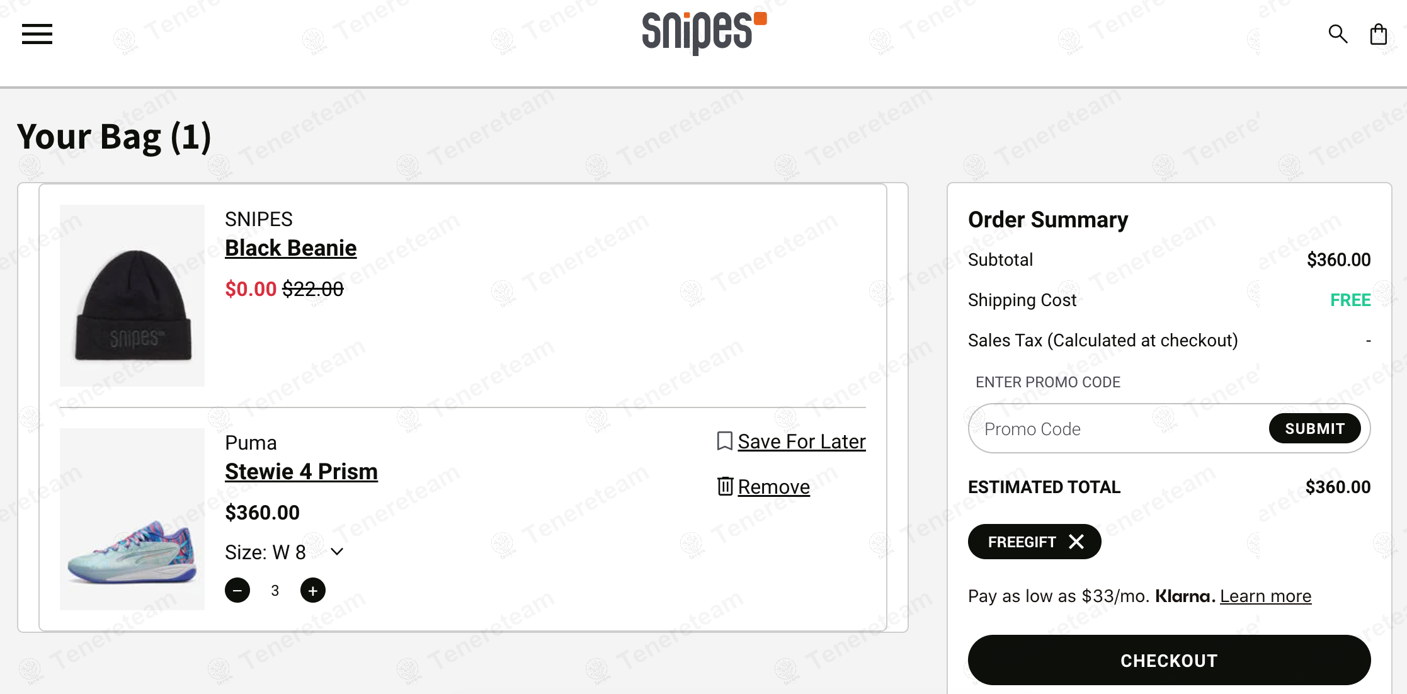Click the Save For Later link

click(x=801, y=441)
